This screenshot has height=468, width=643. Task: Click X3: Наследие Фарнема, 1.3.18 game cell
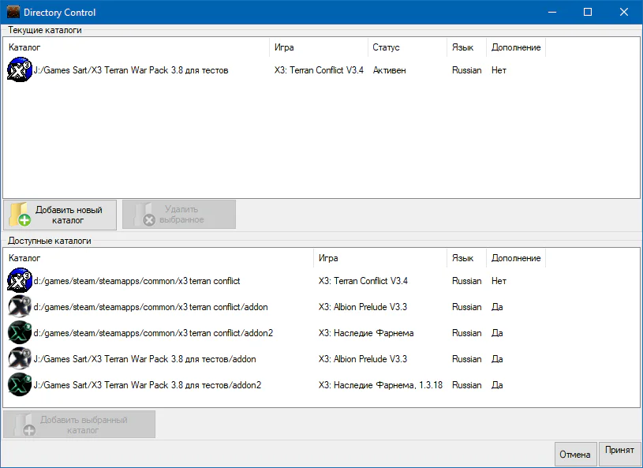coord(380,385)
